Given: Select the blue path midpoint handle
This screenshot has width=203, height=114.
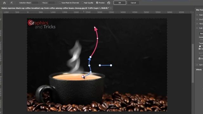Looking at the screenshot, I should (x=89, y=66).
